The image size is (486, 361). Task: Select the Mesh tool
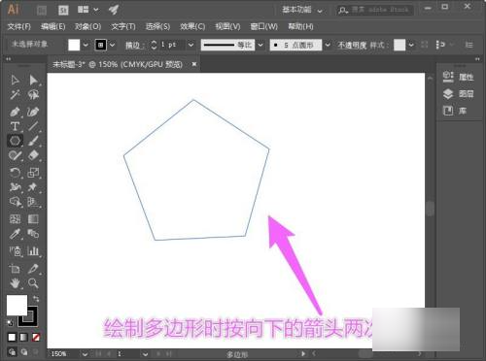(15, 219)
